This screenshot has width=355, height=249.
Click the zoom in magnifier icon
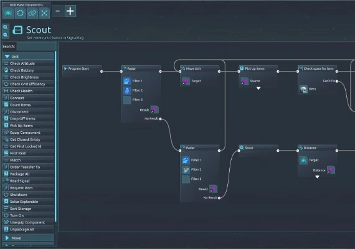(x=6, y=27)
